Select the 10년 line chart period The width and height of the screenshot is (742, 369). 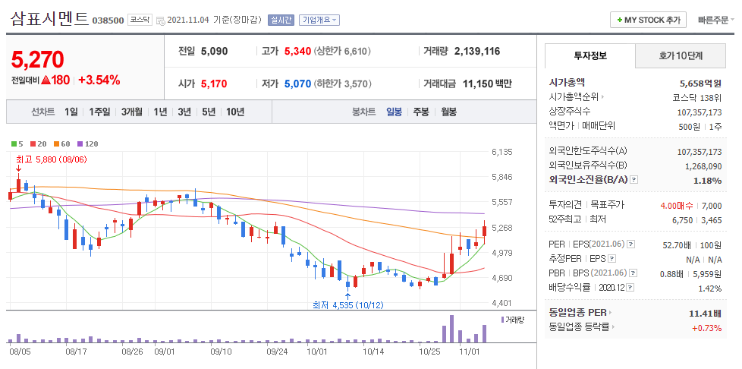coord(235,112)
